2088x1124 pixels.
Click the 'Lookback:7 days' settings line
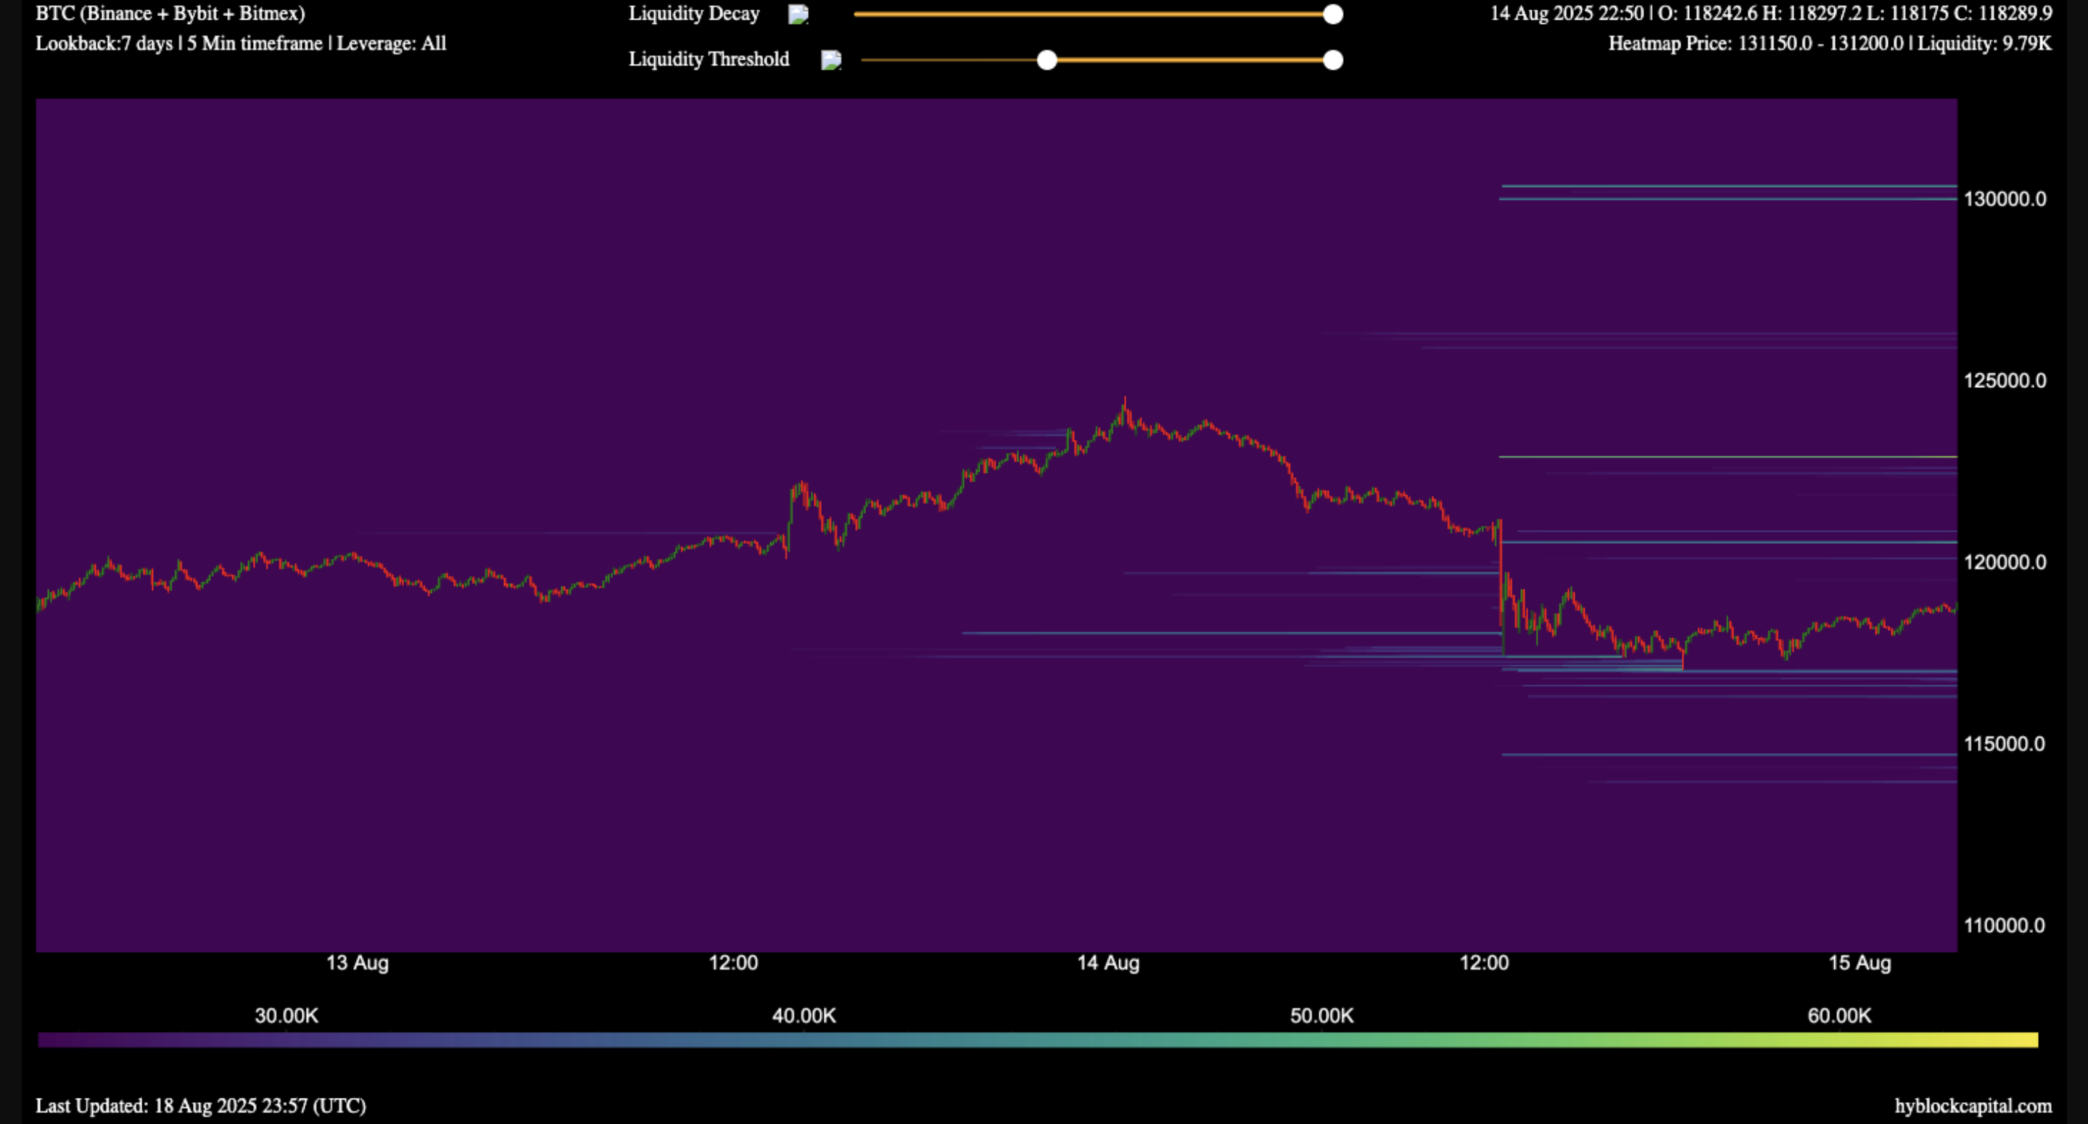tap(241, 43)
